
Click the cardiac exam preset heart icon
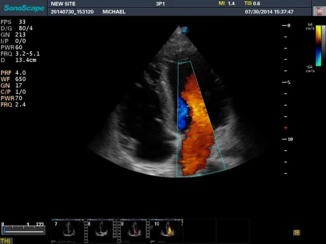[318, 11]
